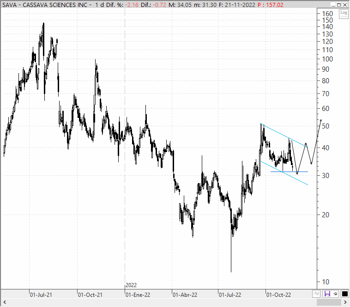Maximize the SAVA chart window
The image size is (350, 307).
click(339, 5)
